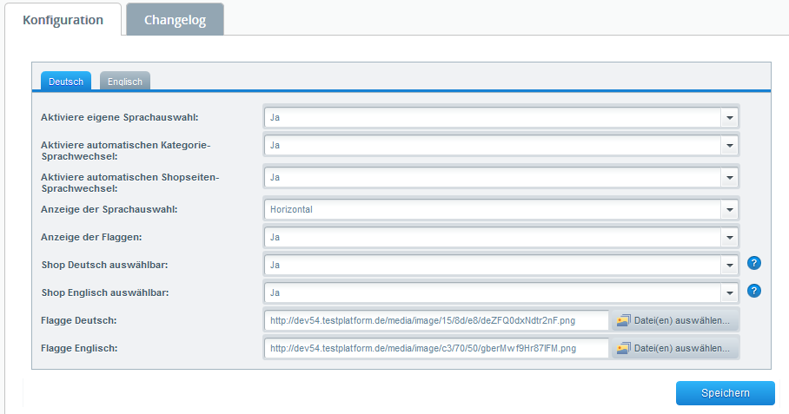Click the Speichern button

coord(725,393)
